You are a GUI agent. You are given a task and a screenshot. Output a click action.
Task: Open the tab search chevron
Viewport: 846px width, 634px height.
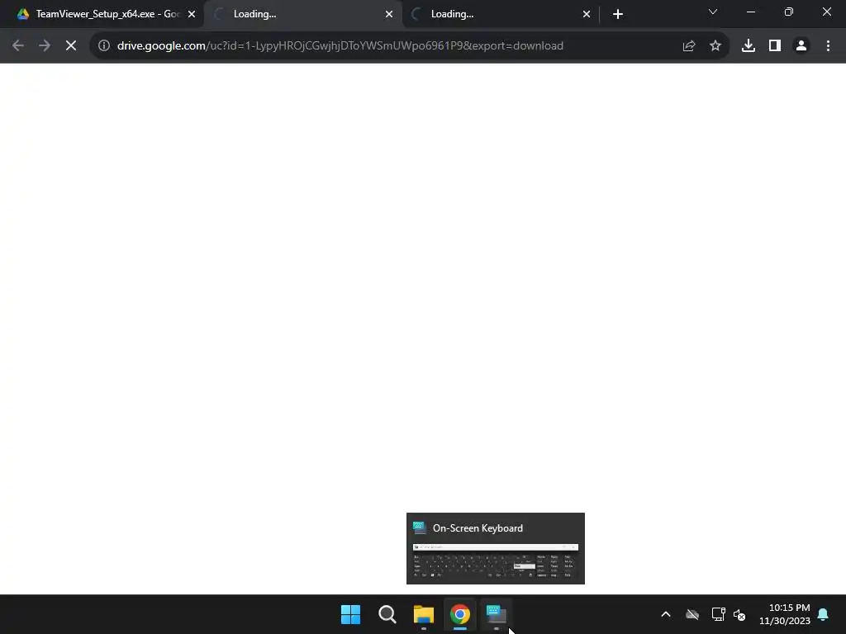tap(713, 12)
